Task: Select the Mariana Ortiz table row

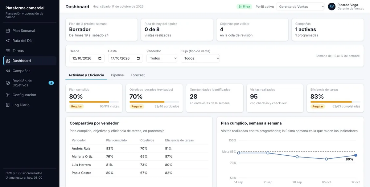Action: click(139, 157)
